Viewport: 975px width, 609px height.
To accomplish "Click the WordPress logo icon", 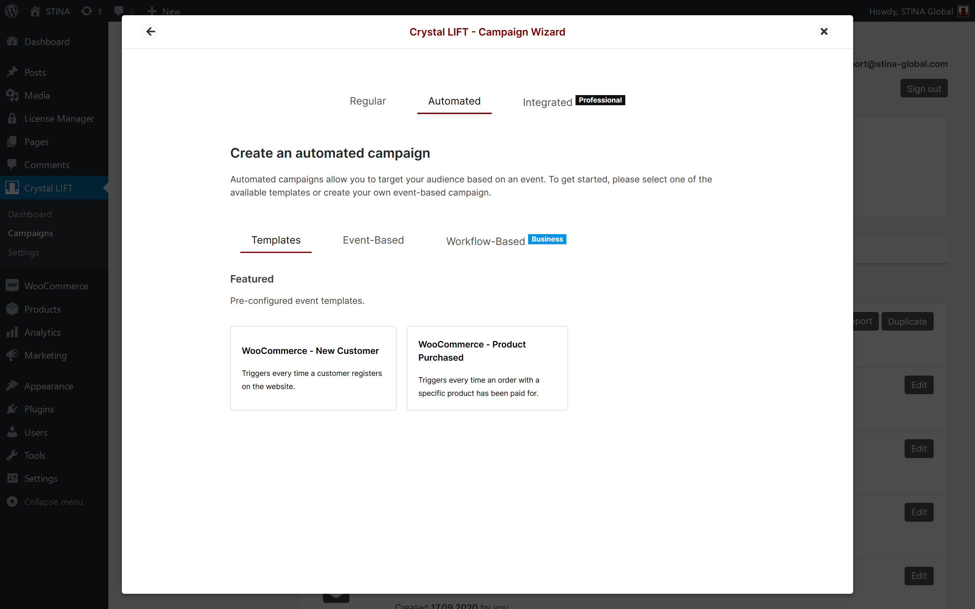I will pyautogui.click(x=12, y=11).
